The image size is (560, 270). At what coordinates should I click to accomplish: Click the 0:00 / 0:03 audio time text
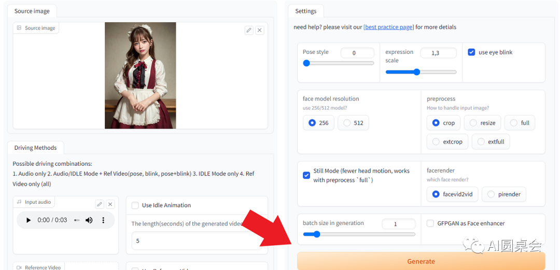tap(52, 220)
